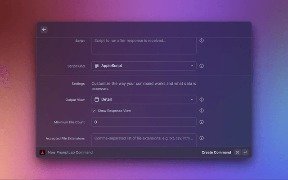
Task: Click the PromptLab extension icon
Action: pyautogui.click(x=42, y=152)
